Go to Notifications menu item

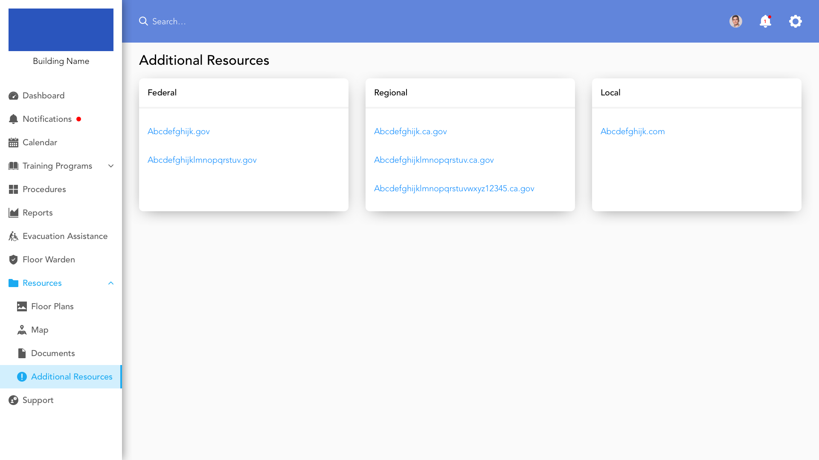point(47,119)
